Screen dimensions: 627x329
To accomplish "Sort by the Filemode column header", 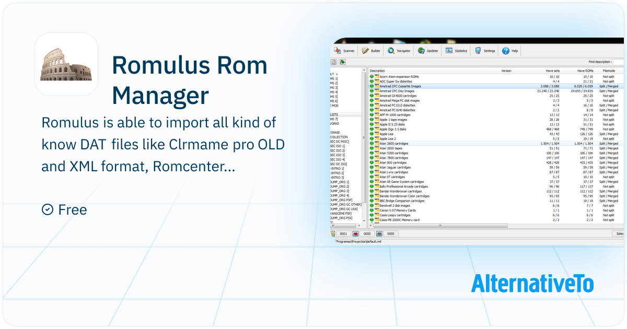I will point(610,70).
